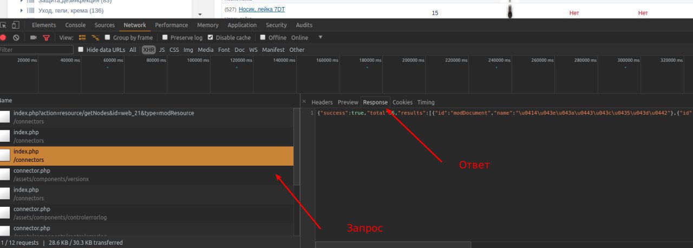This screenshot has height=248, width=693.
Task: Click the inspect element picker icon
Action: (3, 25)
